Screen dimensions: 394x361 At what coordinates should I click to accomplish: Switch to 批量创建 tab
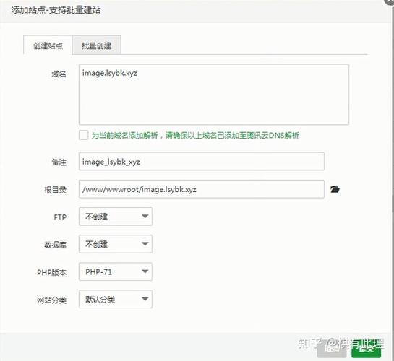96,45
